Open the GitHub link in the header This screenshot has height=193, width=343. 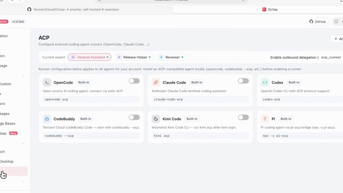pyautogui.click(x=318, y=22)
